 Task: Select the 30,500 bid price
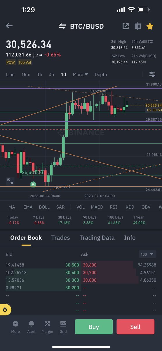(x=72, y=265)
